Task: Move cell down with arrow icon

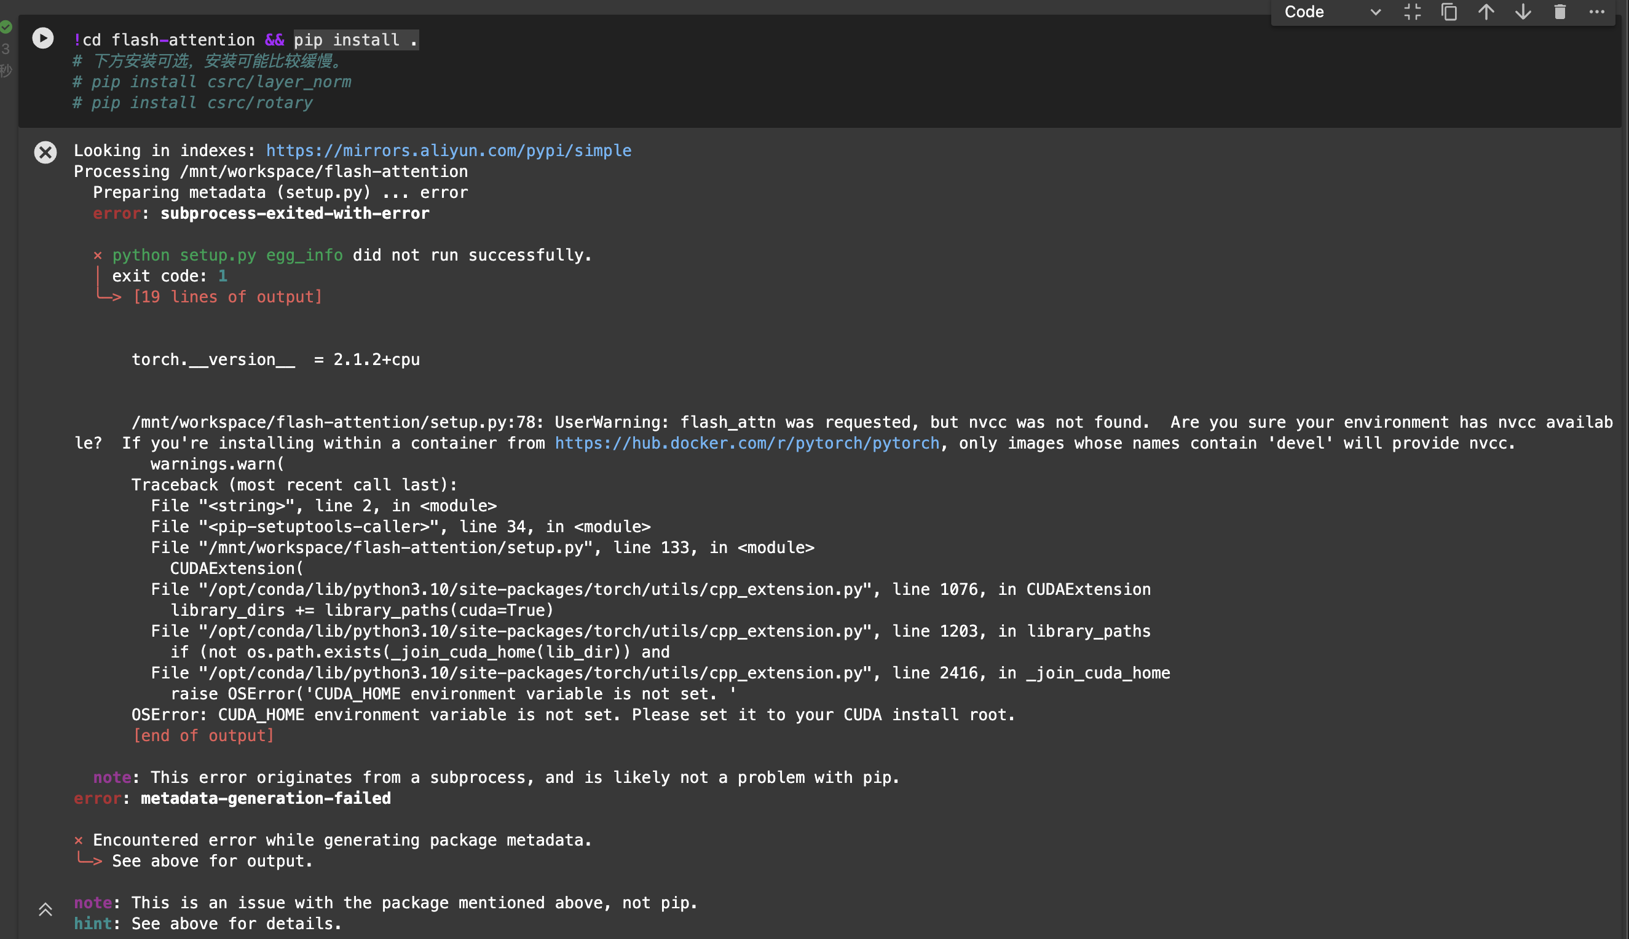Action: (x=1523, y=12)
